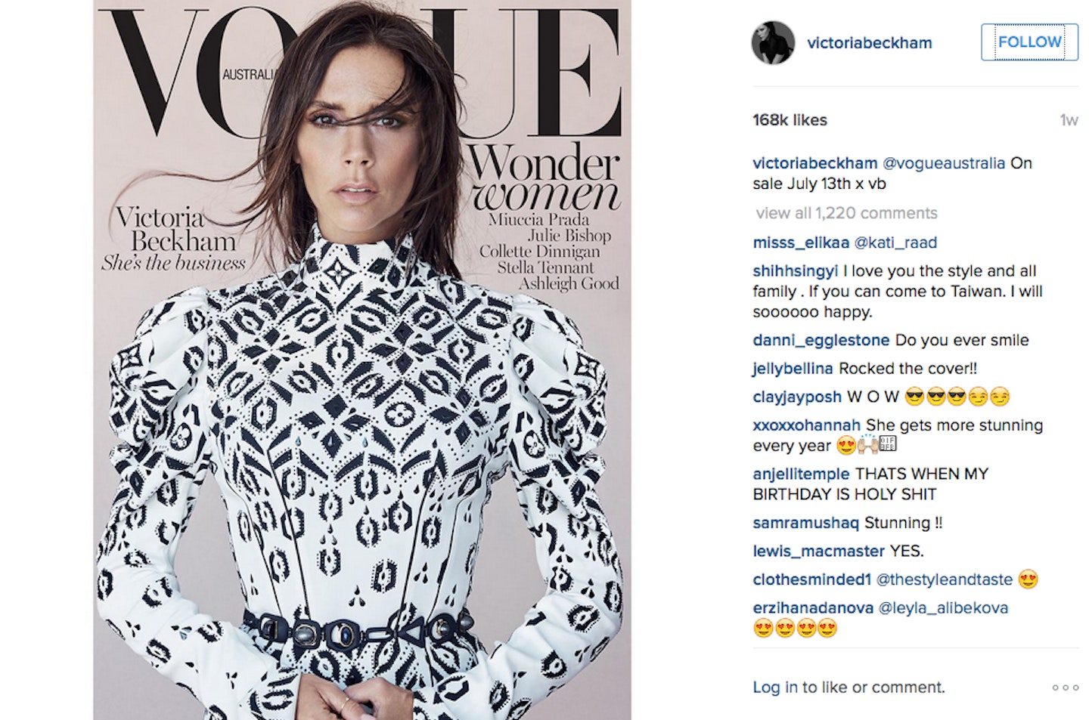Open the @vogueaustralia mention in the caption
This screenshot has height=720, width=1089.
(x=944, y=163)
